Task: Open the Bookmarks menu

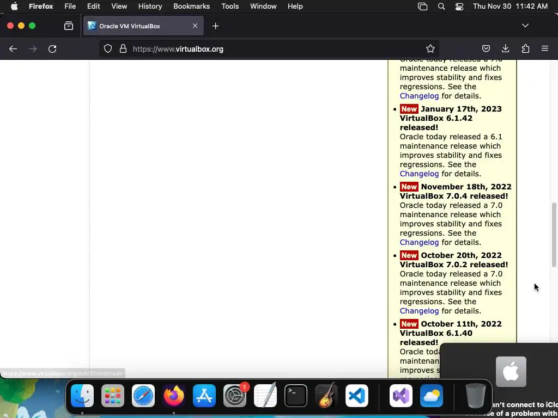Action: (191, 7)
